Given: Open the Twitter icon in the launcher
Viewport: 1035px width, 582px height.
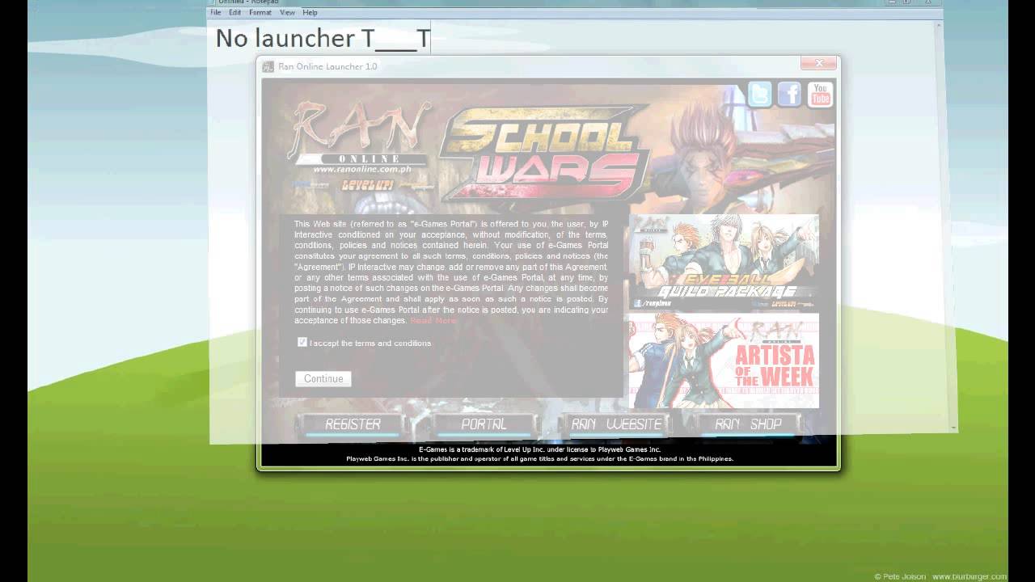Looking at the screenshot, I should click(760, 95).
